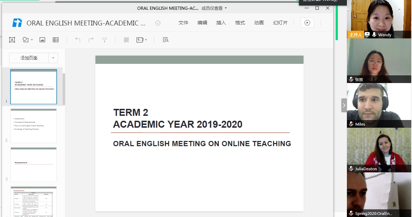Click the redo arrow
This screenshot has height=217, width=412.
coord(91,40)
